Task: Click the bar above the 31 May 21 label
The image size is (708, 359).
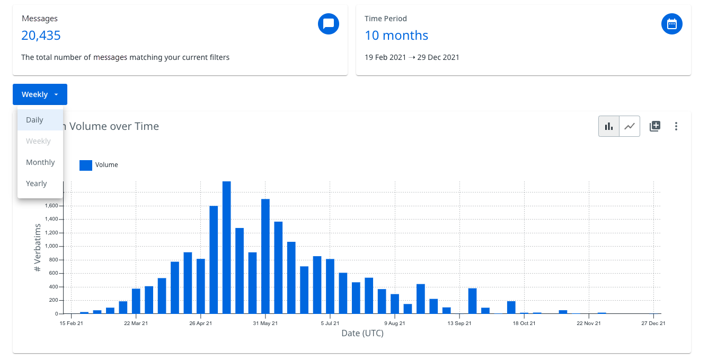Action: click(x=265, y=256)
